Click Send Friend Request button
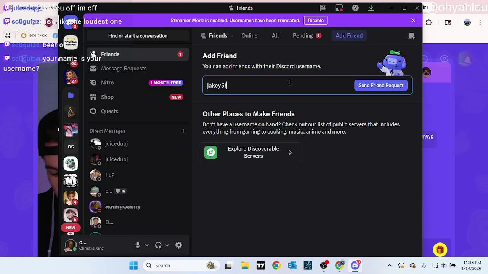The image size is (488, 274). tap(381, 86)
